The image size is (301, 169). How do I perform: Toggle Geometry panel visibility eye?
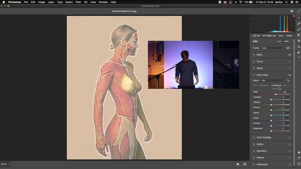click(290, 151)
